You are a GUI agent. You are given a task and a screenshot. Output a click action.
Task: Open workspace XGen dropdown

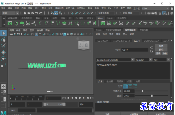(155, 8)
